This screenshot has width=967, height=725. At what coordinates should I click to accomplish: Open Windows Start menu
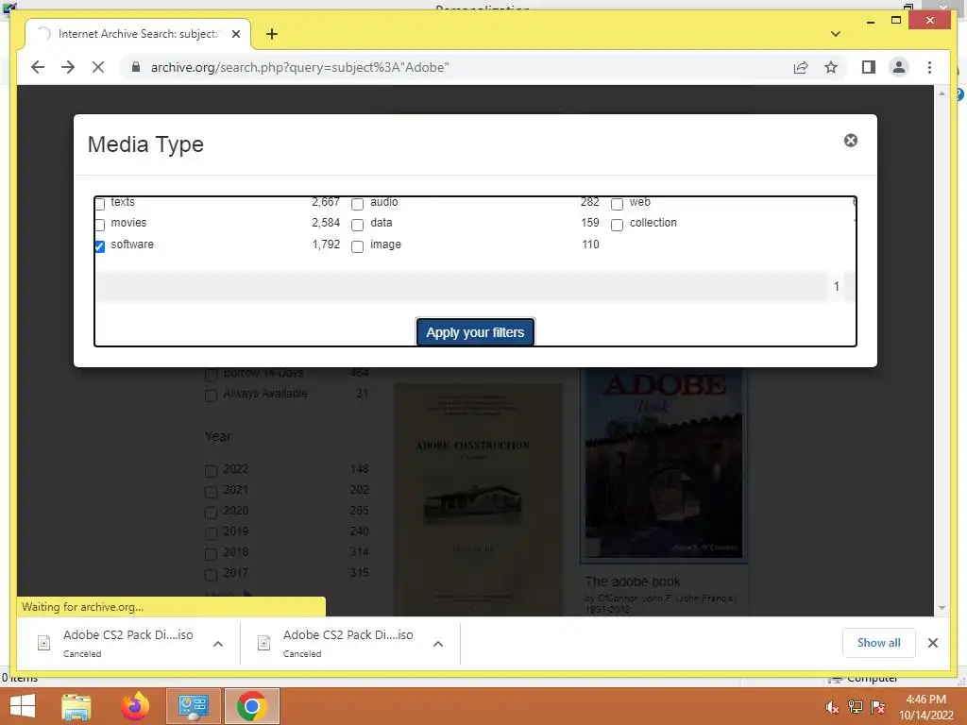(x=23, y=706)
